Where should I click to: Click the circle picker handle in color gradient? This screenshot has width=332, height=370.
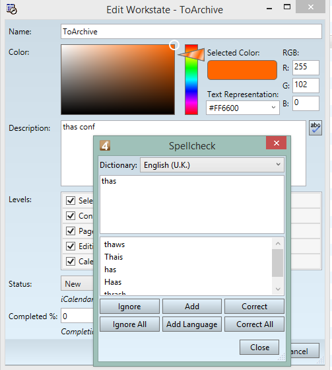click(174, 45)
